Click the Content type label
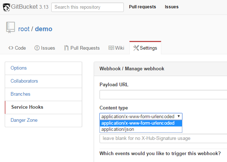Screen dimensions: 227x162 pyautogui.click(x=114, y=108)
